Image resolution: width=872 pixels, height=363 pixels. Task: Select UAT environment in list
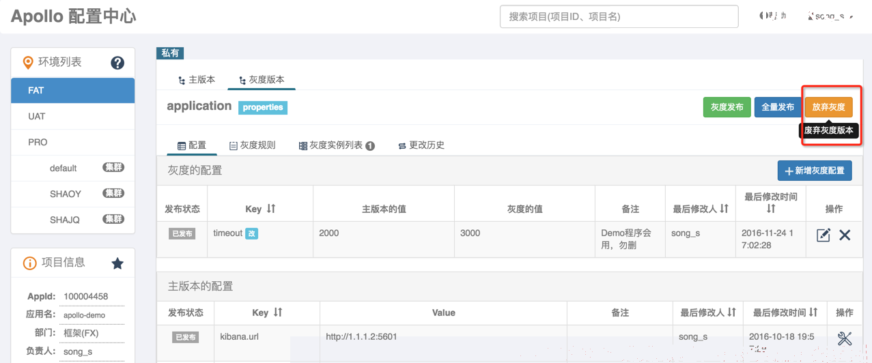tap(73, 116)
